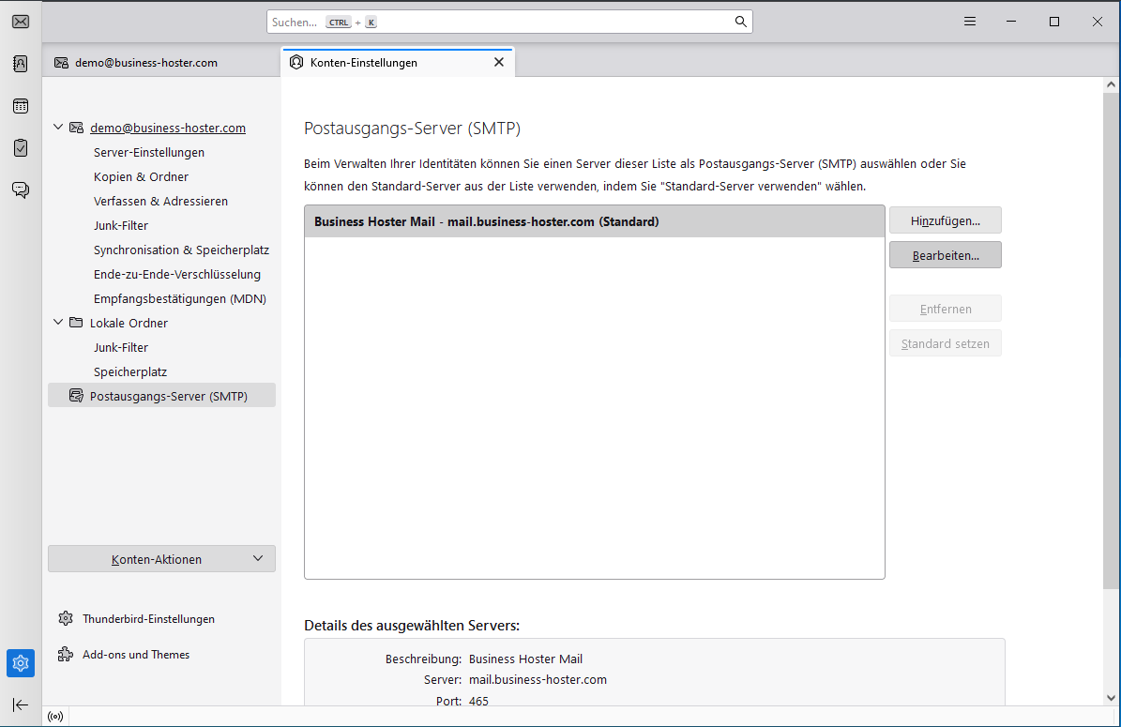The width and height of the screenshot is (1121, 727).
Task: Click the Postausgangs-Server (SMTP) heading
Action: (x=413, y=129)
